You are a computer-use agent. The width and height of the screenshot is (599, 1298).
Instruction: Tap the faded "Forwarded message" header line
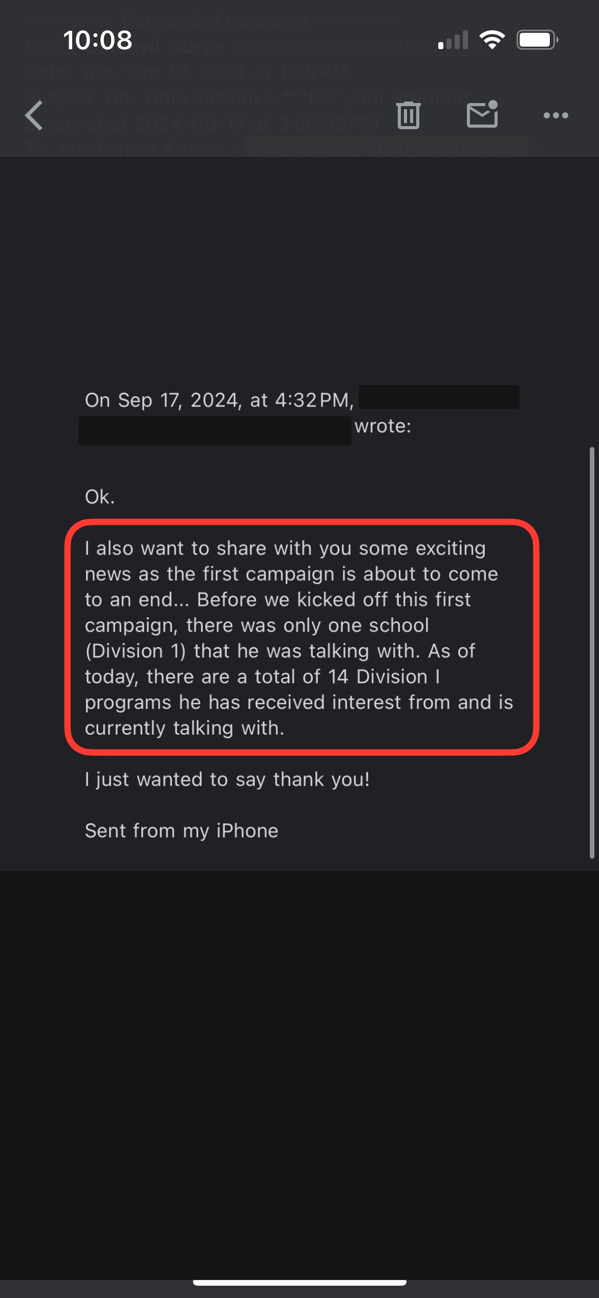click(215, 22)
